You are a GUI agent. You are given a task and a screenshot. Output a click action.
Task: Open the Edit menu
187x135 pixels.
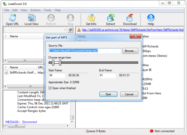[15, 10]
